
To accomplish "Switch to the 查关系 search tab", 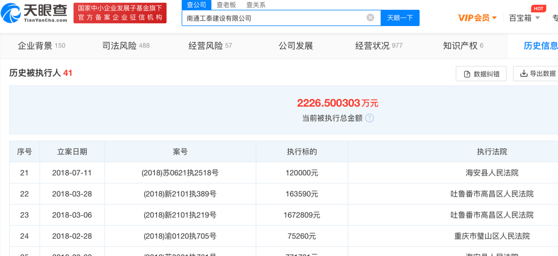I will click(256, 5).
